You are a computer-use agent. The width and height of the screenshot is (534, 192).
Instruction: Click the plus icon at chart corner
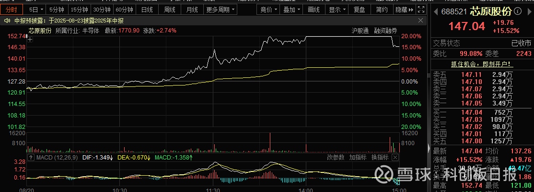[x=30, y=39]
